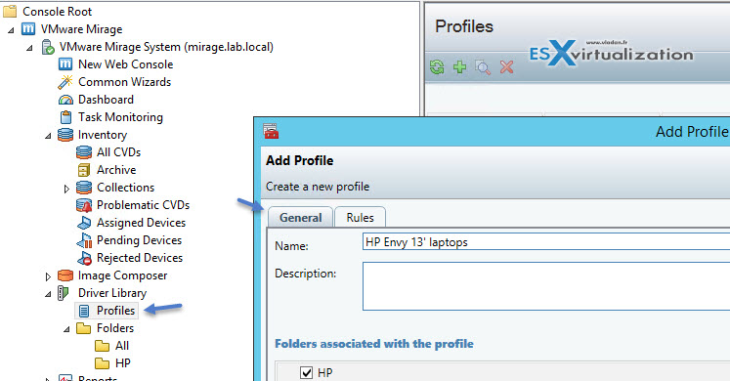Collapse the VMware Mirage node
The width and height of the screenshot is (730, 381).
11,30
